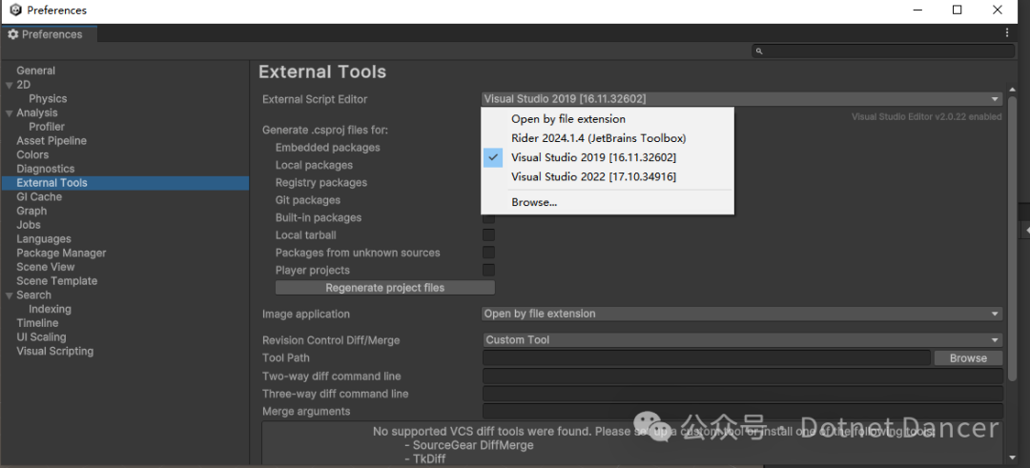Screen dimensions: 1030x468
Task: Toggle the Built-in packages checkbox
Action: (x=488, y=217)
